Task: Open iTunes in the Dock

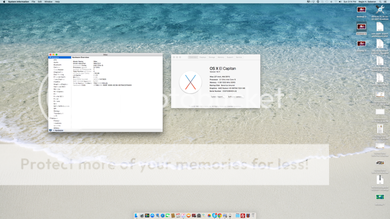Action: pyautogui.click(x=183, y=216)
